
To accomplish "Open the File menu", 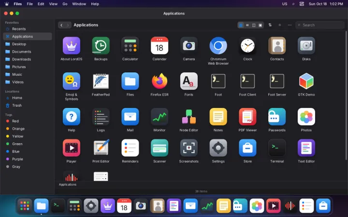I will pyautogui.click(x=30, y=4).
